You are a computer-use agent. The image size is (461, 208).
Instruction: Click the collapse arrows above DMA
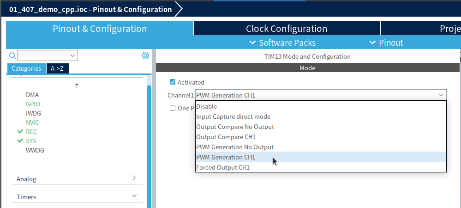tap(77, 86)
